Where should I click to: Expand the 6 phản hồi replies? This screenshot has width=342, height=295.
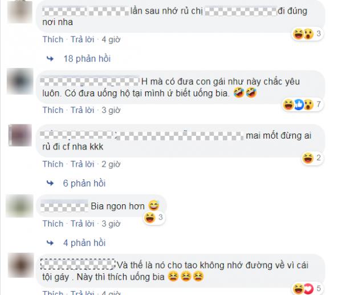point(84,183)
